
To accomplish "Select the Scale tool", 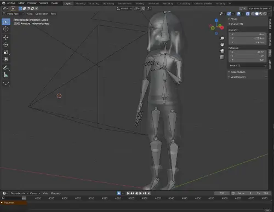I will 6,52.
